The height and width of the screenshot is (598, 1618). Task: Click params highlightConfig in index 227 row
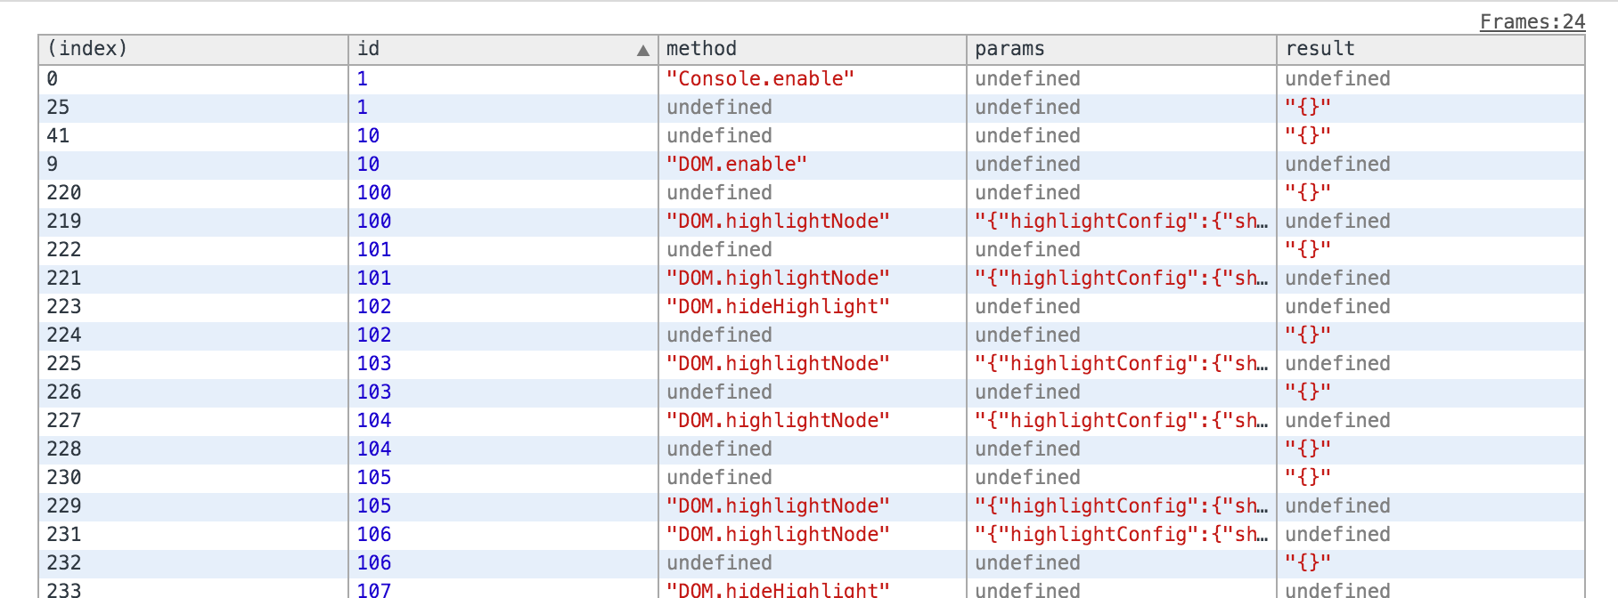(x=1120, y=421)
